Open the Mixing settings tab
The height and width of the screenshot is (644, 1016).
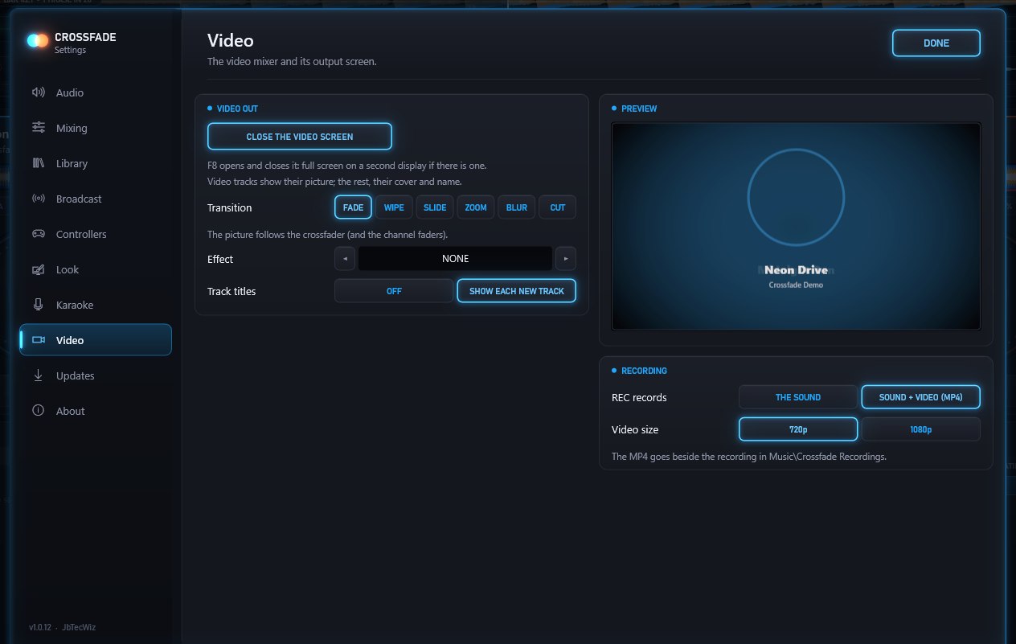coord(96,128)
